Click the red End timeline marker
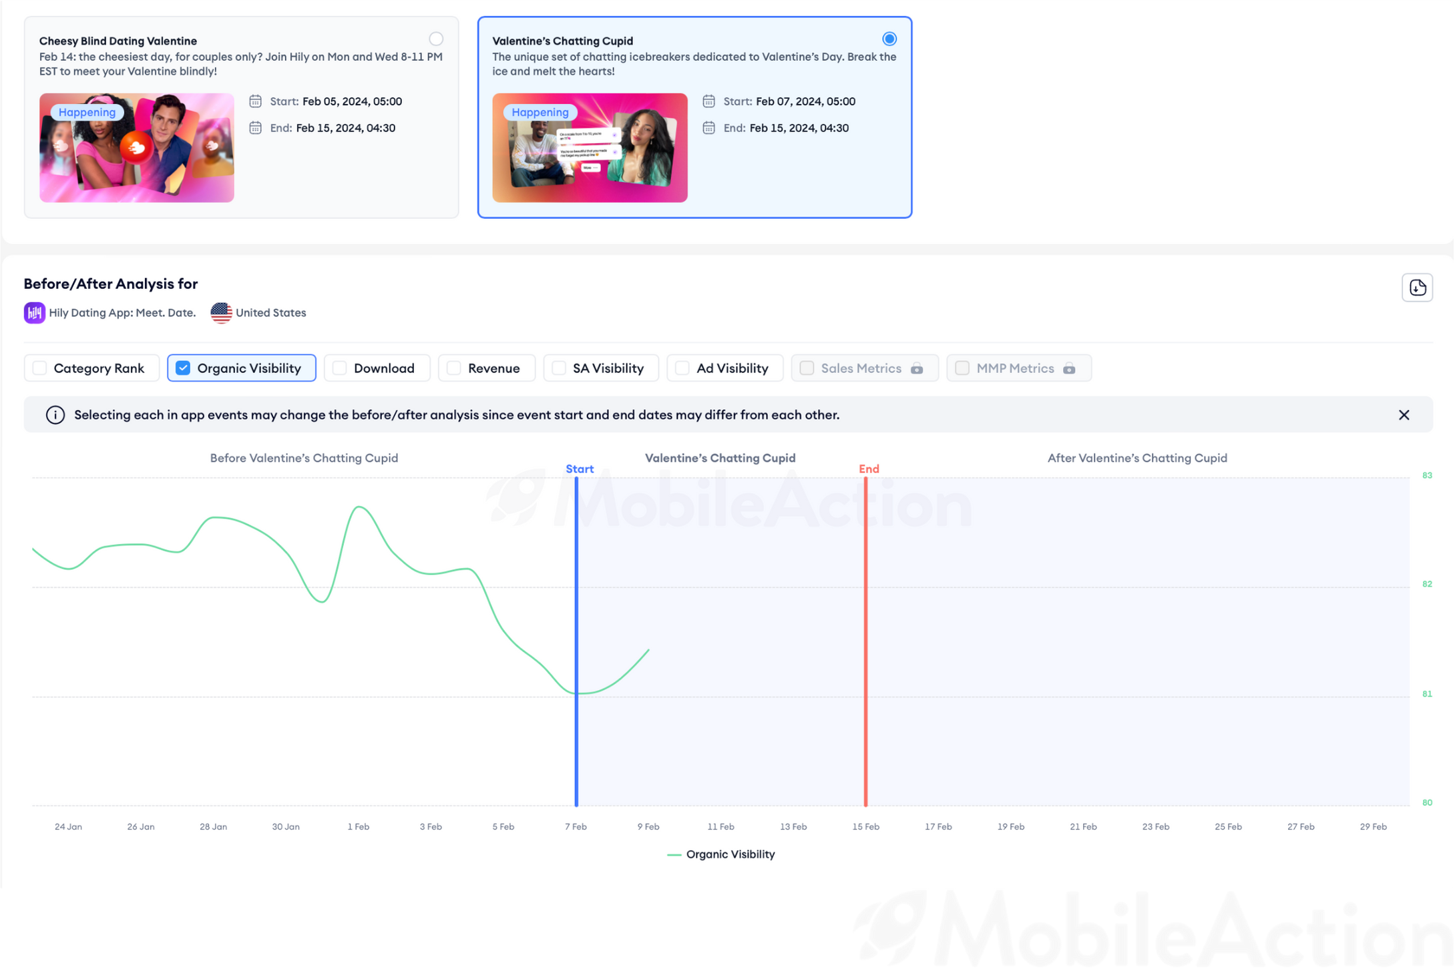The height and width of the screenshot is (969, 1455). pyautogui.click(x=865, y=641)
